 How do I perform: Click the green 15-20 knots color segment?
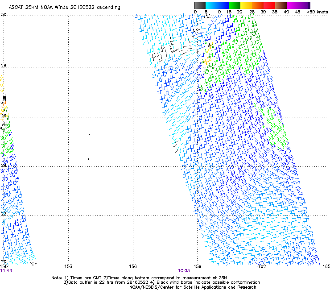click(235, 5)
